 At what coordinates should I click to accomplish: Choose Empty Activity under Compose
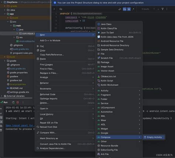pos(154,137)
